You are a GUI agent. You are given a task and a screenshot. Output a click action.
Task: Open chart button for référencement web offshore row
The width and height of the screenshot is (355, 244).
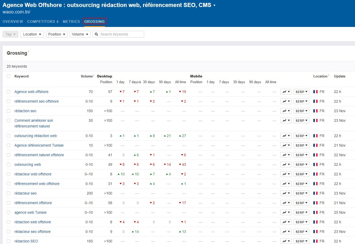[286, 184]
